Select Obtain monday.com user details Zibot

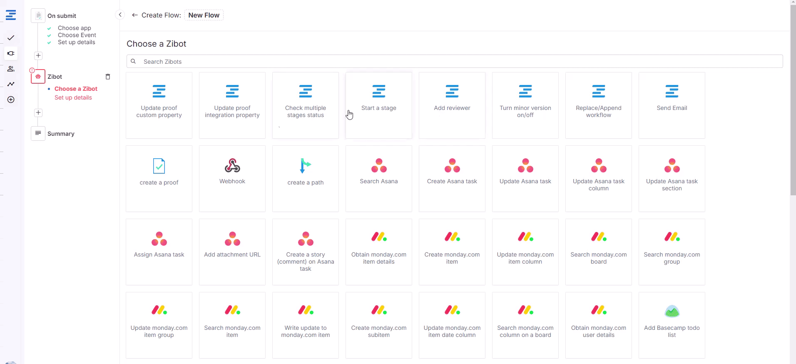click(599, 325)
